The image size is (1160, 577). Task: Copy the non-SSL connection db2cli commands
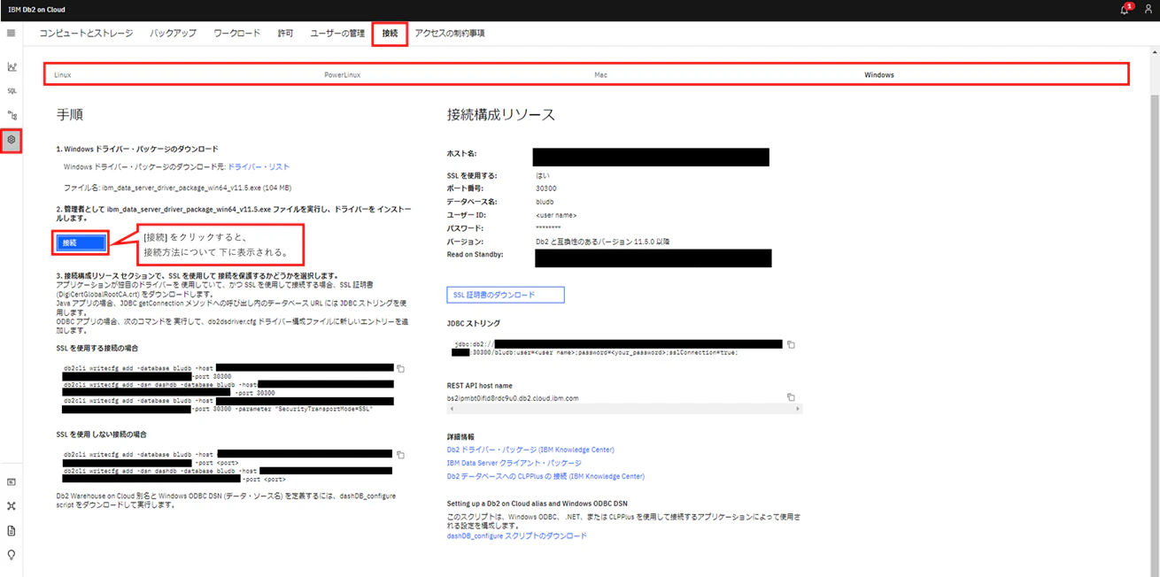pos(400,455)
